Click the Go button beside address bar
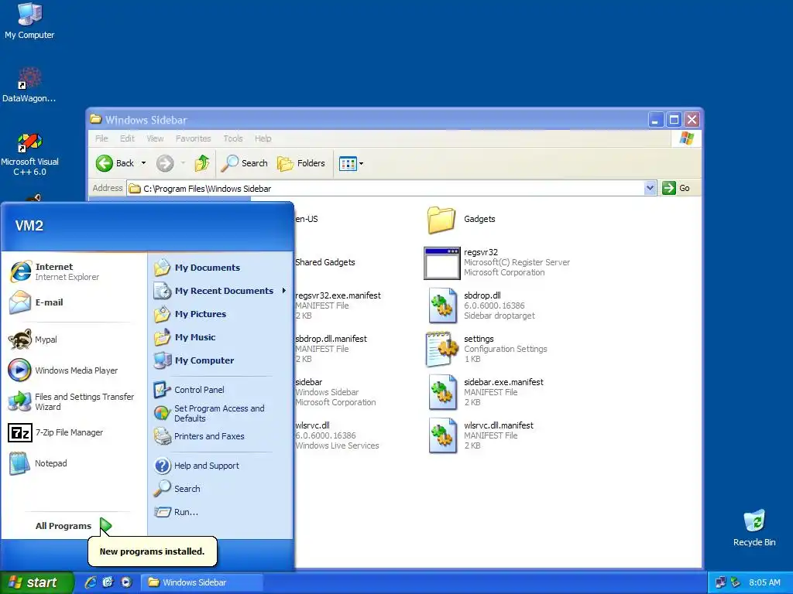793x594 pixels. pos(676,188)
